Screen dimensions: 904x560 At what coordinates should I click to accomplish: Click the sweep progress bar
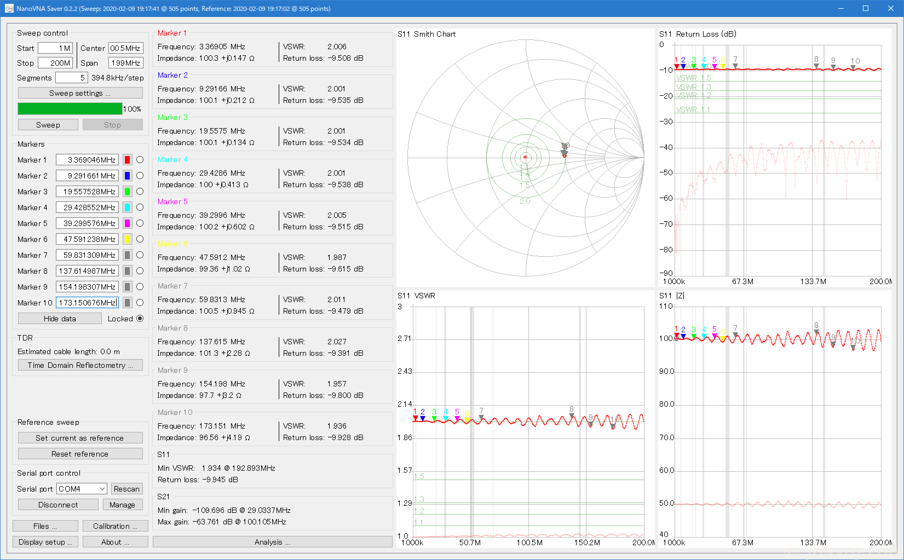point(70,109)
